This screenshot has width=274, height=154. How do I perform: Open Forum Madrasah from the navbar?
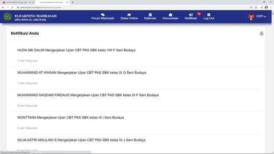tap(103, 17)
